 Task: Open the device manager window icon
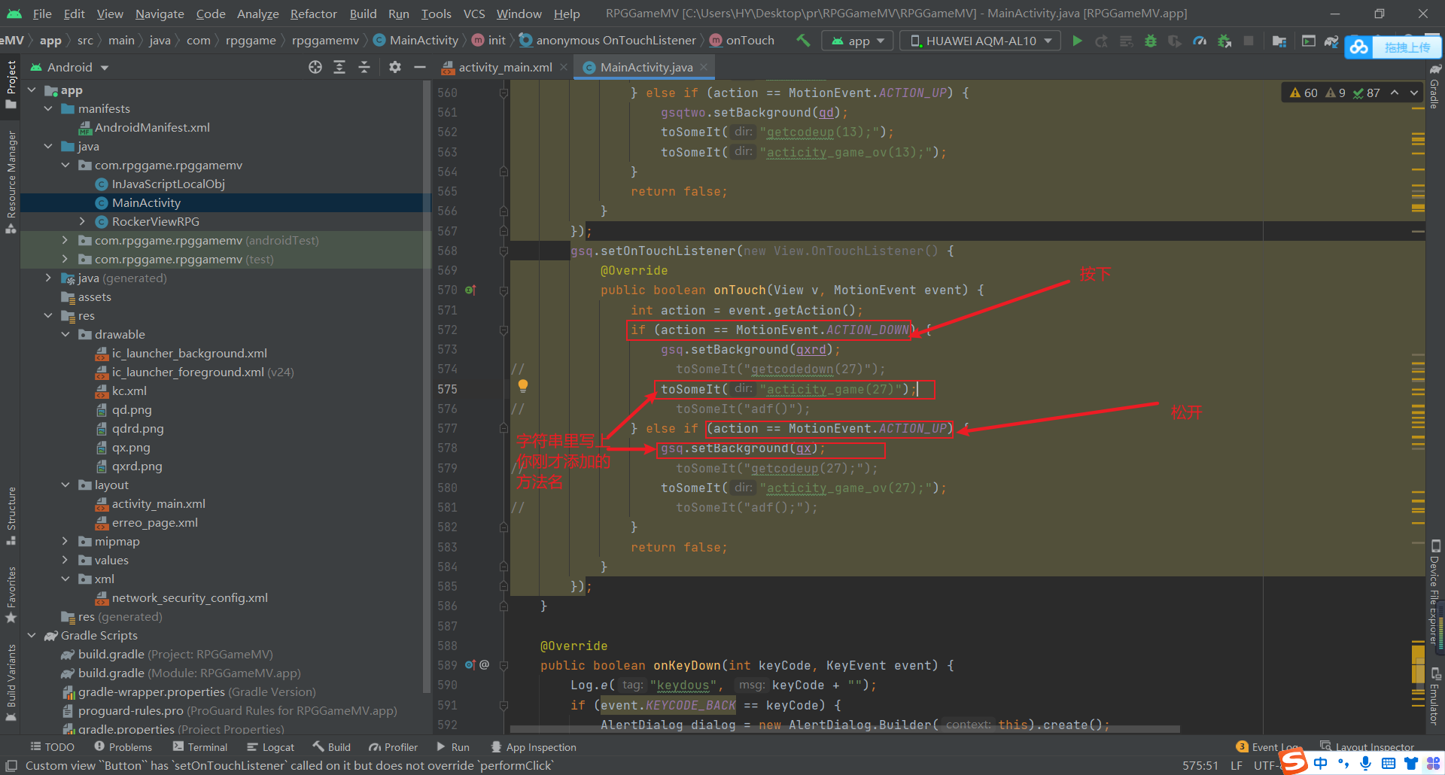click(1309, 41)
